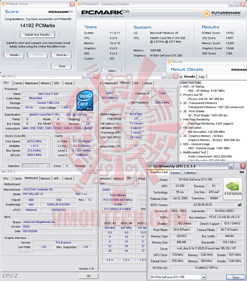Click the Result window title icon

point(169,62)
